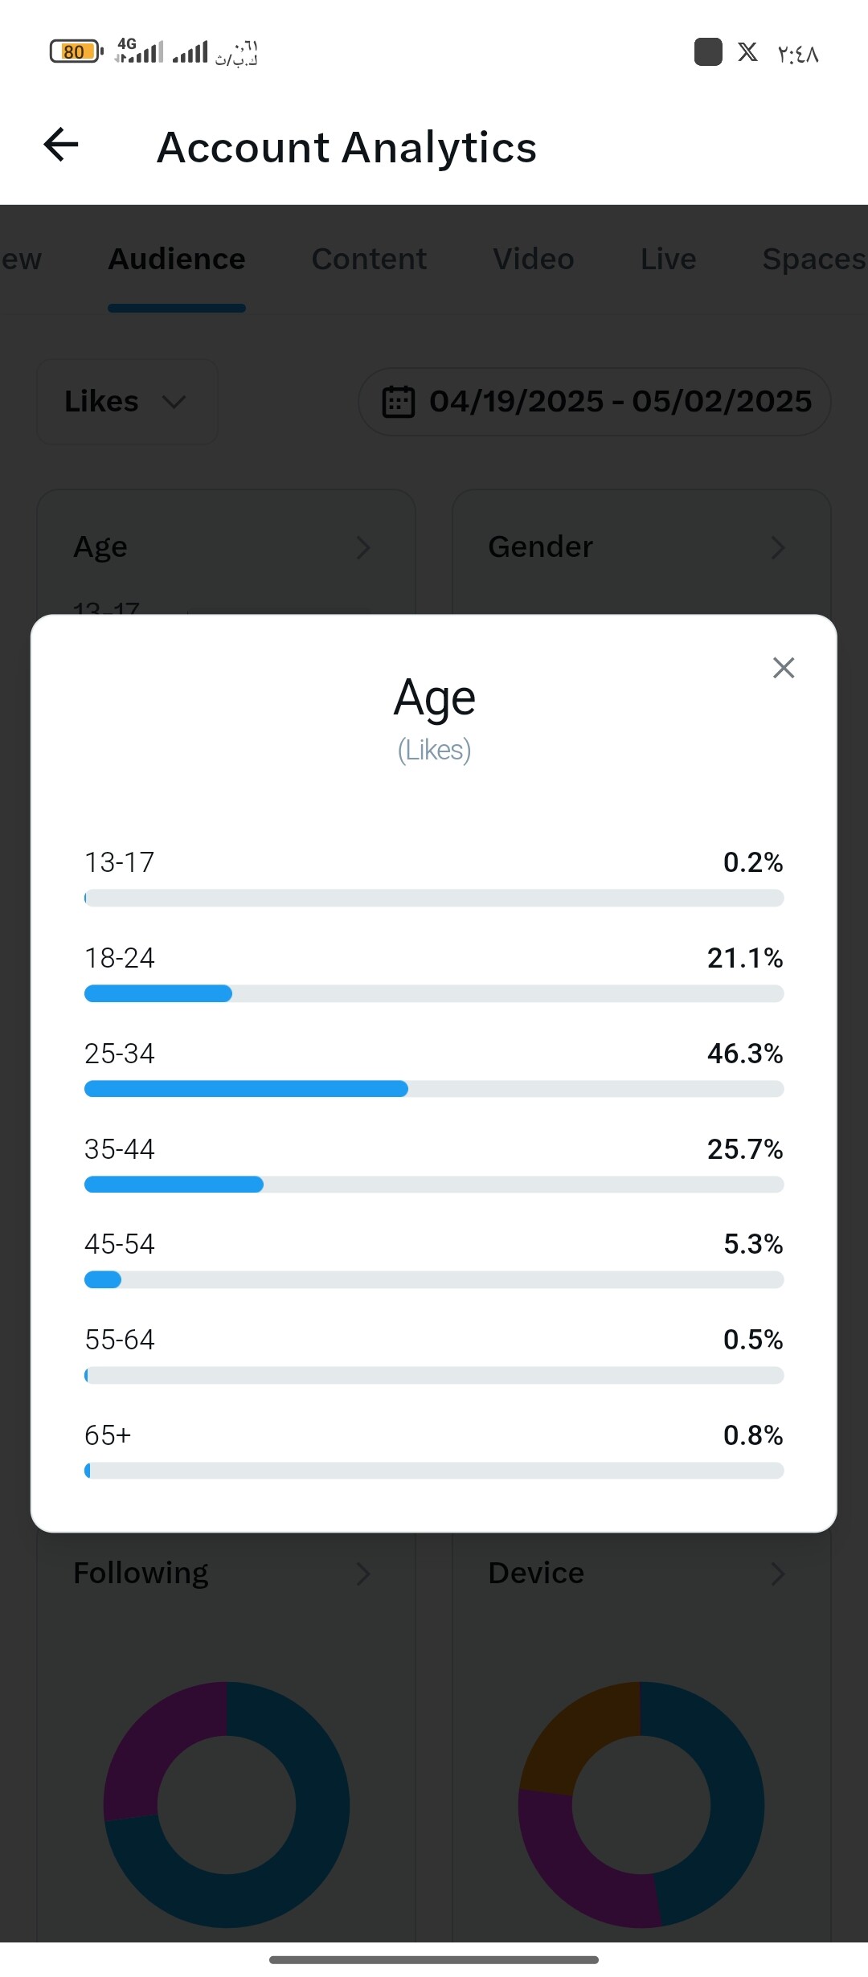Viewport: 868px width, 1977px height.
Task: Expand the Age card chevron
Action: pos(363,548)
